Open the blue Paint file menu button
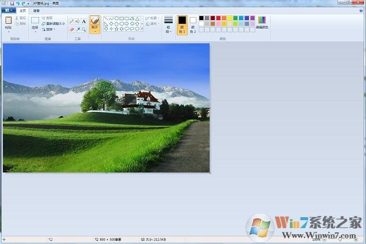The width and height of the screenshot is (366, 244). (8, 10)
